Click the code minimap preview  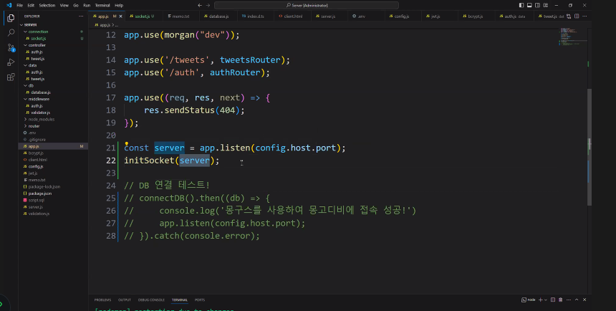pos(573,37)
